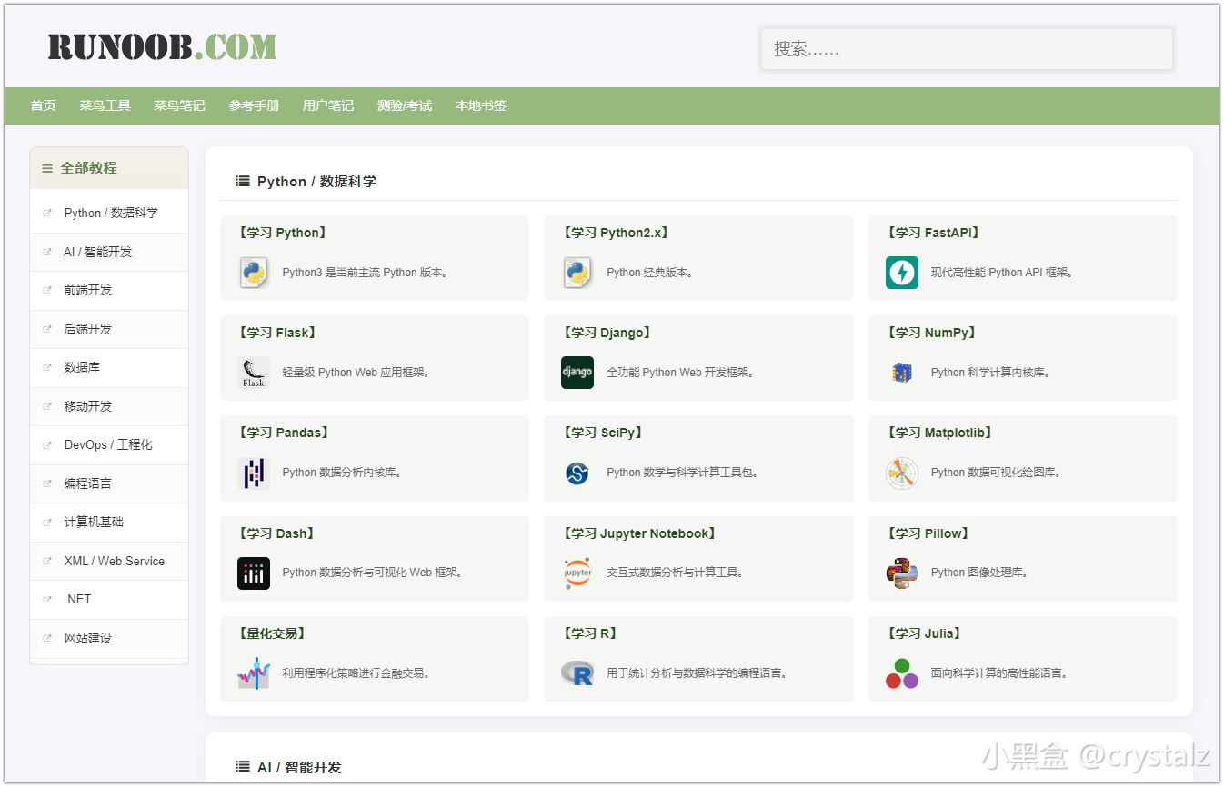This screenshot has height=787, width=1224.
Task: Open the 【学习 Jupyter Notebook】 tutorial title
Action: click(x=640, y=534)
